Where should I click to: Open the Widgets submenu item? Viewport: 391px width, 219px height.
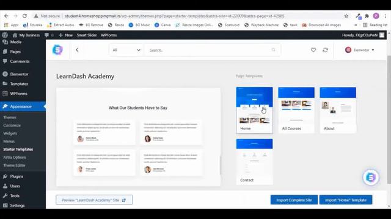click(10, 133)
